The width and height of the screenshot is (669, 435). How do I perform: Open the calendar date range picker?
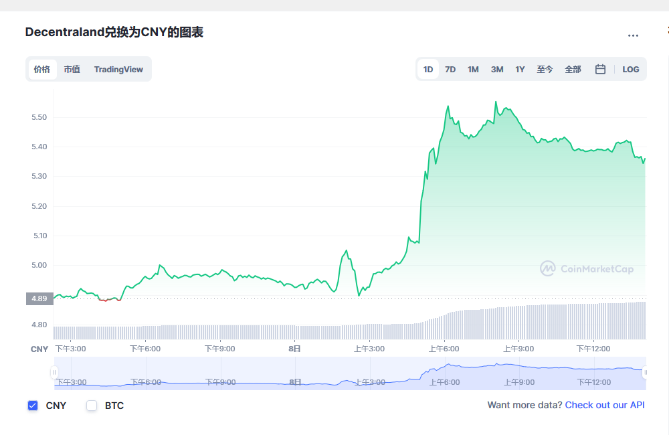tap(600, 69)
